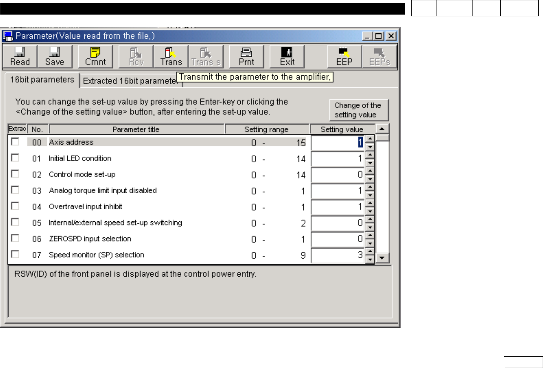
Task: Click the Parameter title column header
Action: click(x=137, y=129)
